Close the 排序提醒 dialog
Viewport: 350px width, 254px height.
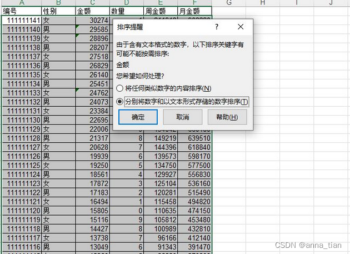click(241, 27)
